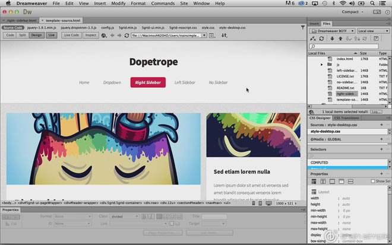Click the Connect to Remote Server icon
The height and width of the screenshot is (245, 392).
[x=313, y=39]
